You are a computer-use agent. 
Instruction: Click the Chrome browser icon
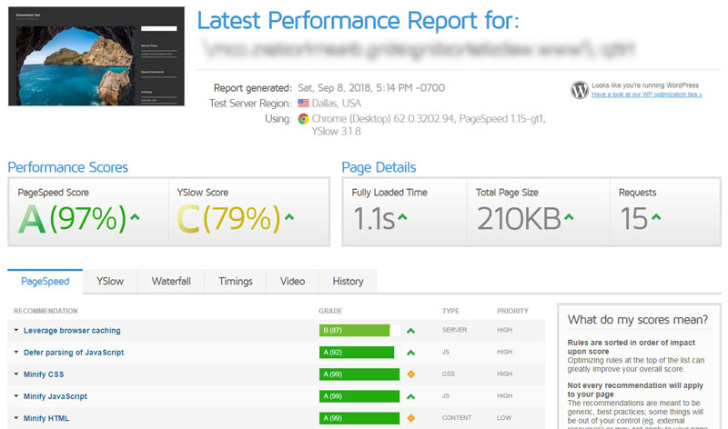(303, 119)
